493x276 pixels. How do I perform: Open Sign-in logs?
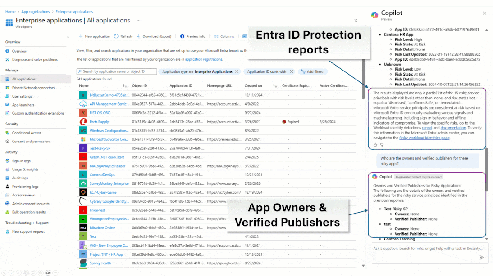(21, 161)
